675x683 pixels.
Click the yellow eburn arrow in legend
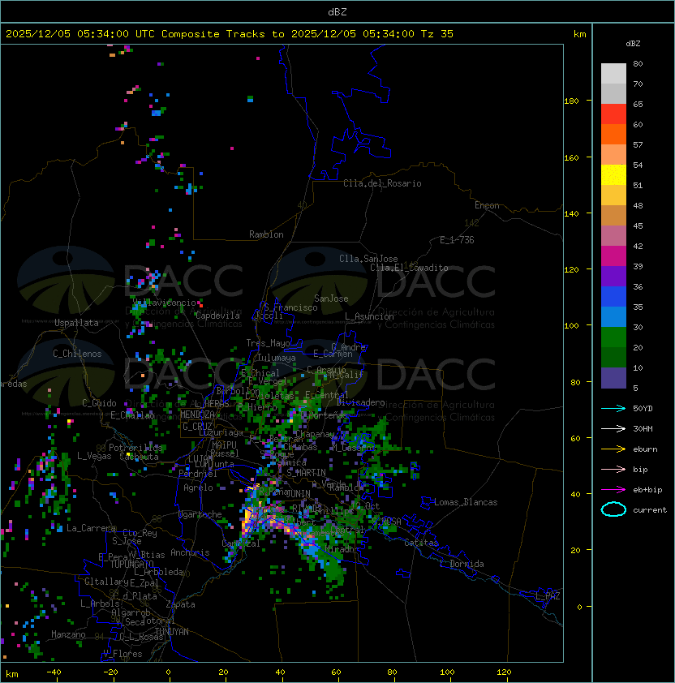[613, 449]
